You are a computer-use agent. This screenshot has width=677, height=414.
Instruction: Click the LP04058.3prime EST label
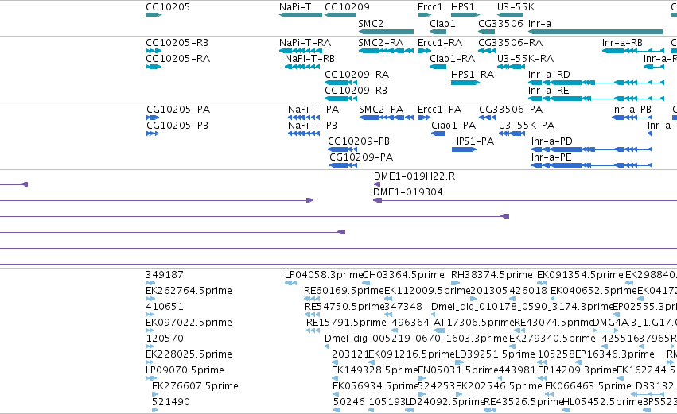click(x=324, y=275)
